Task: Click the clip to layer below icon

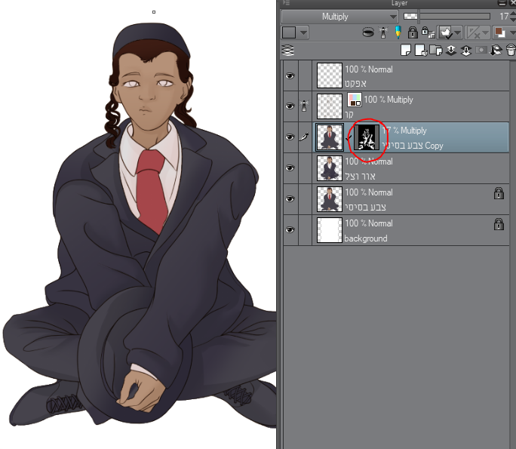Action: click(x=368, y=32)
